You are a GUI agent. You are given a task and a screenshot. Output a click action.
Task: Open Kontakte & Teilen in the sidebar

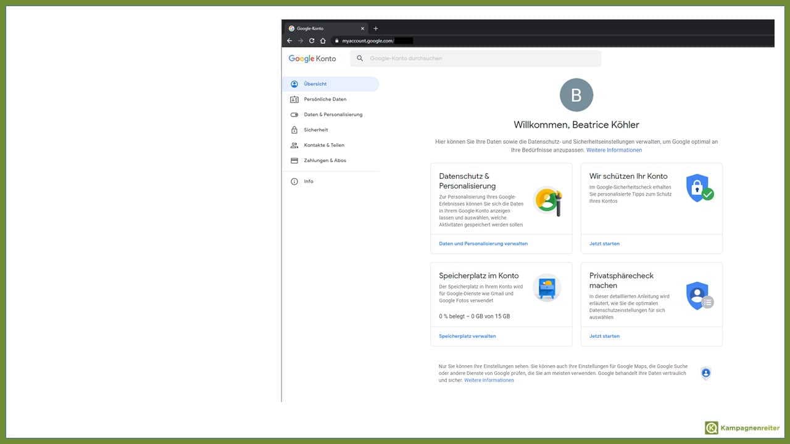330,146
